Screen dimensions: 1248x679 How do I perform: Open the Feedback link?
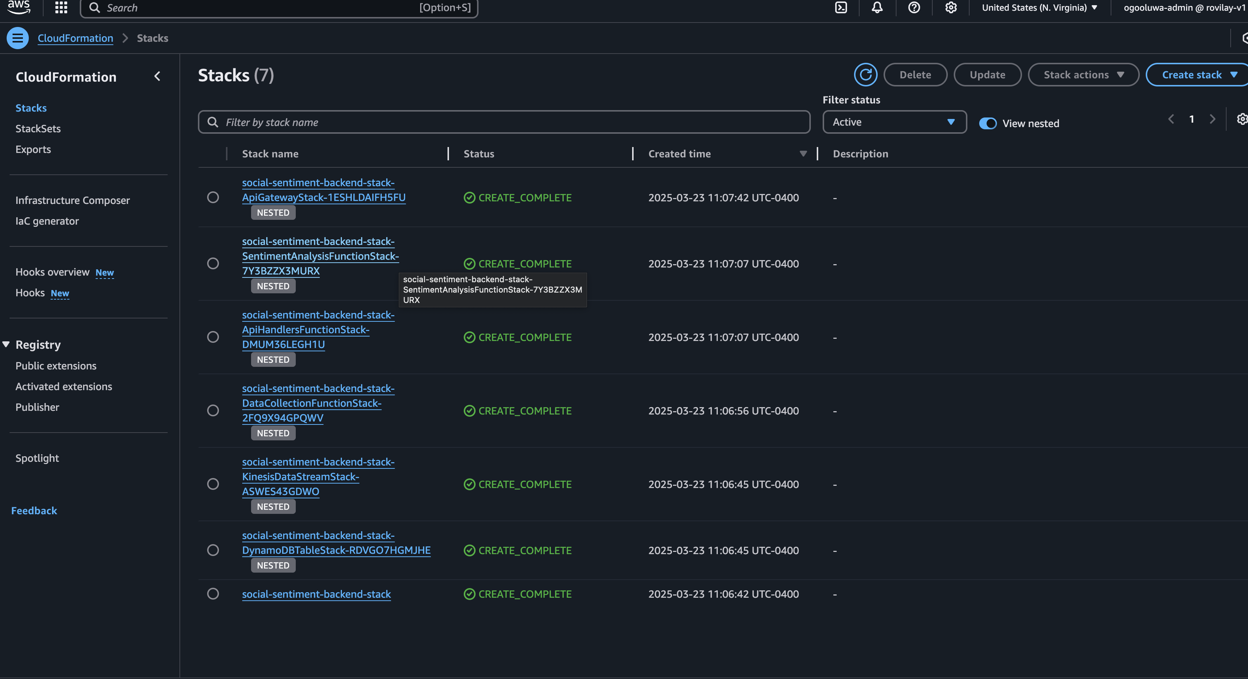(x=34, y=510)
